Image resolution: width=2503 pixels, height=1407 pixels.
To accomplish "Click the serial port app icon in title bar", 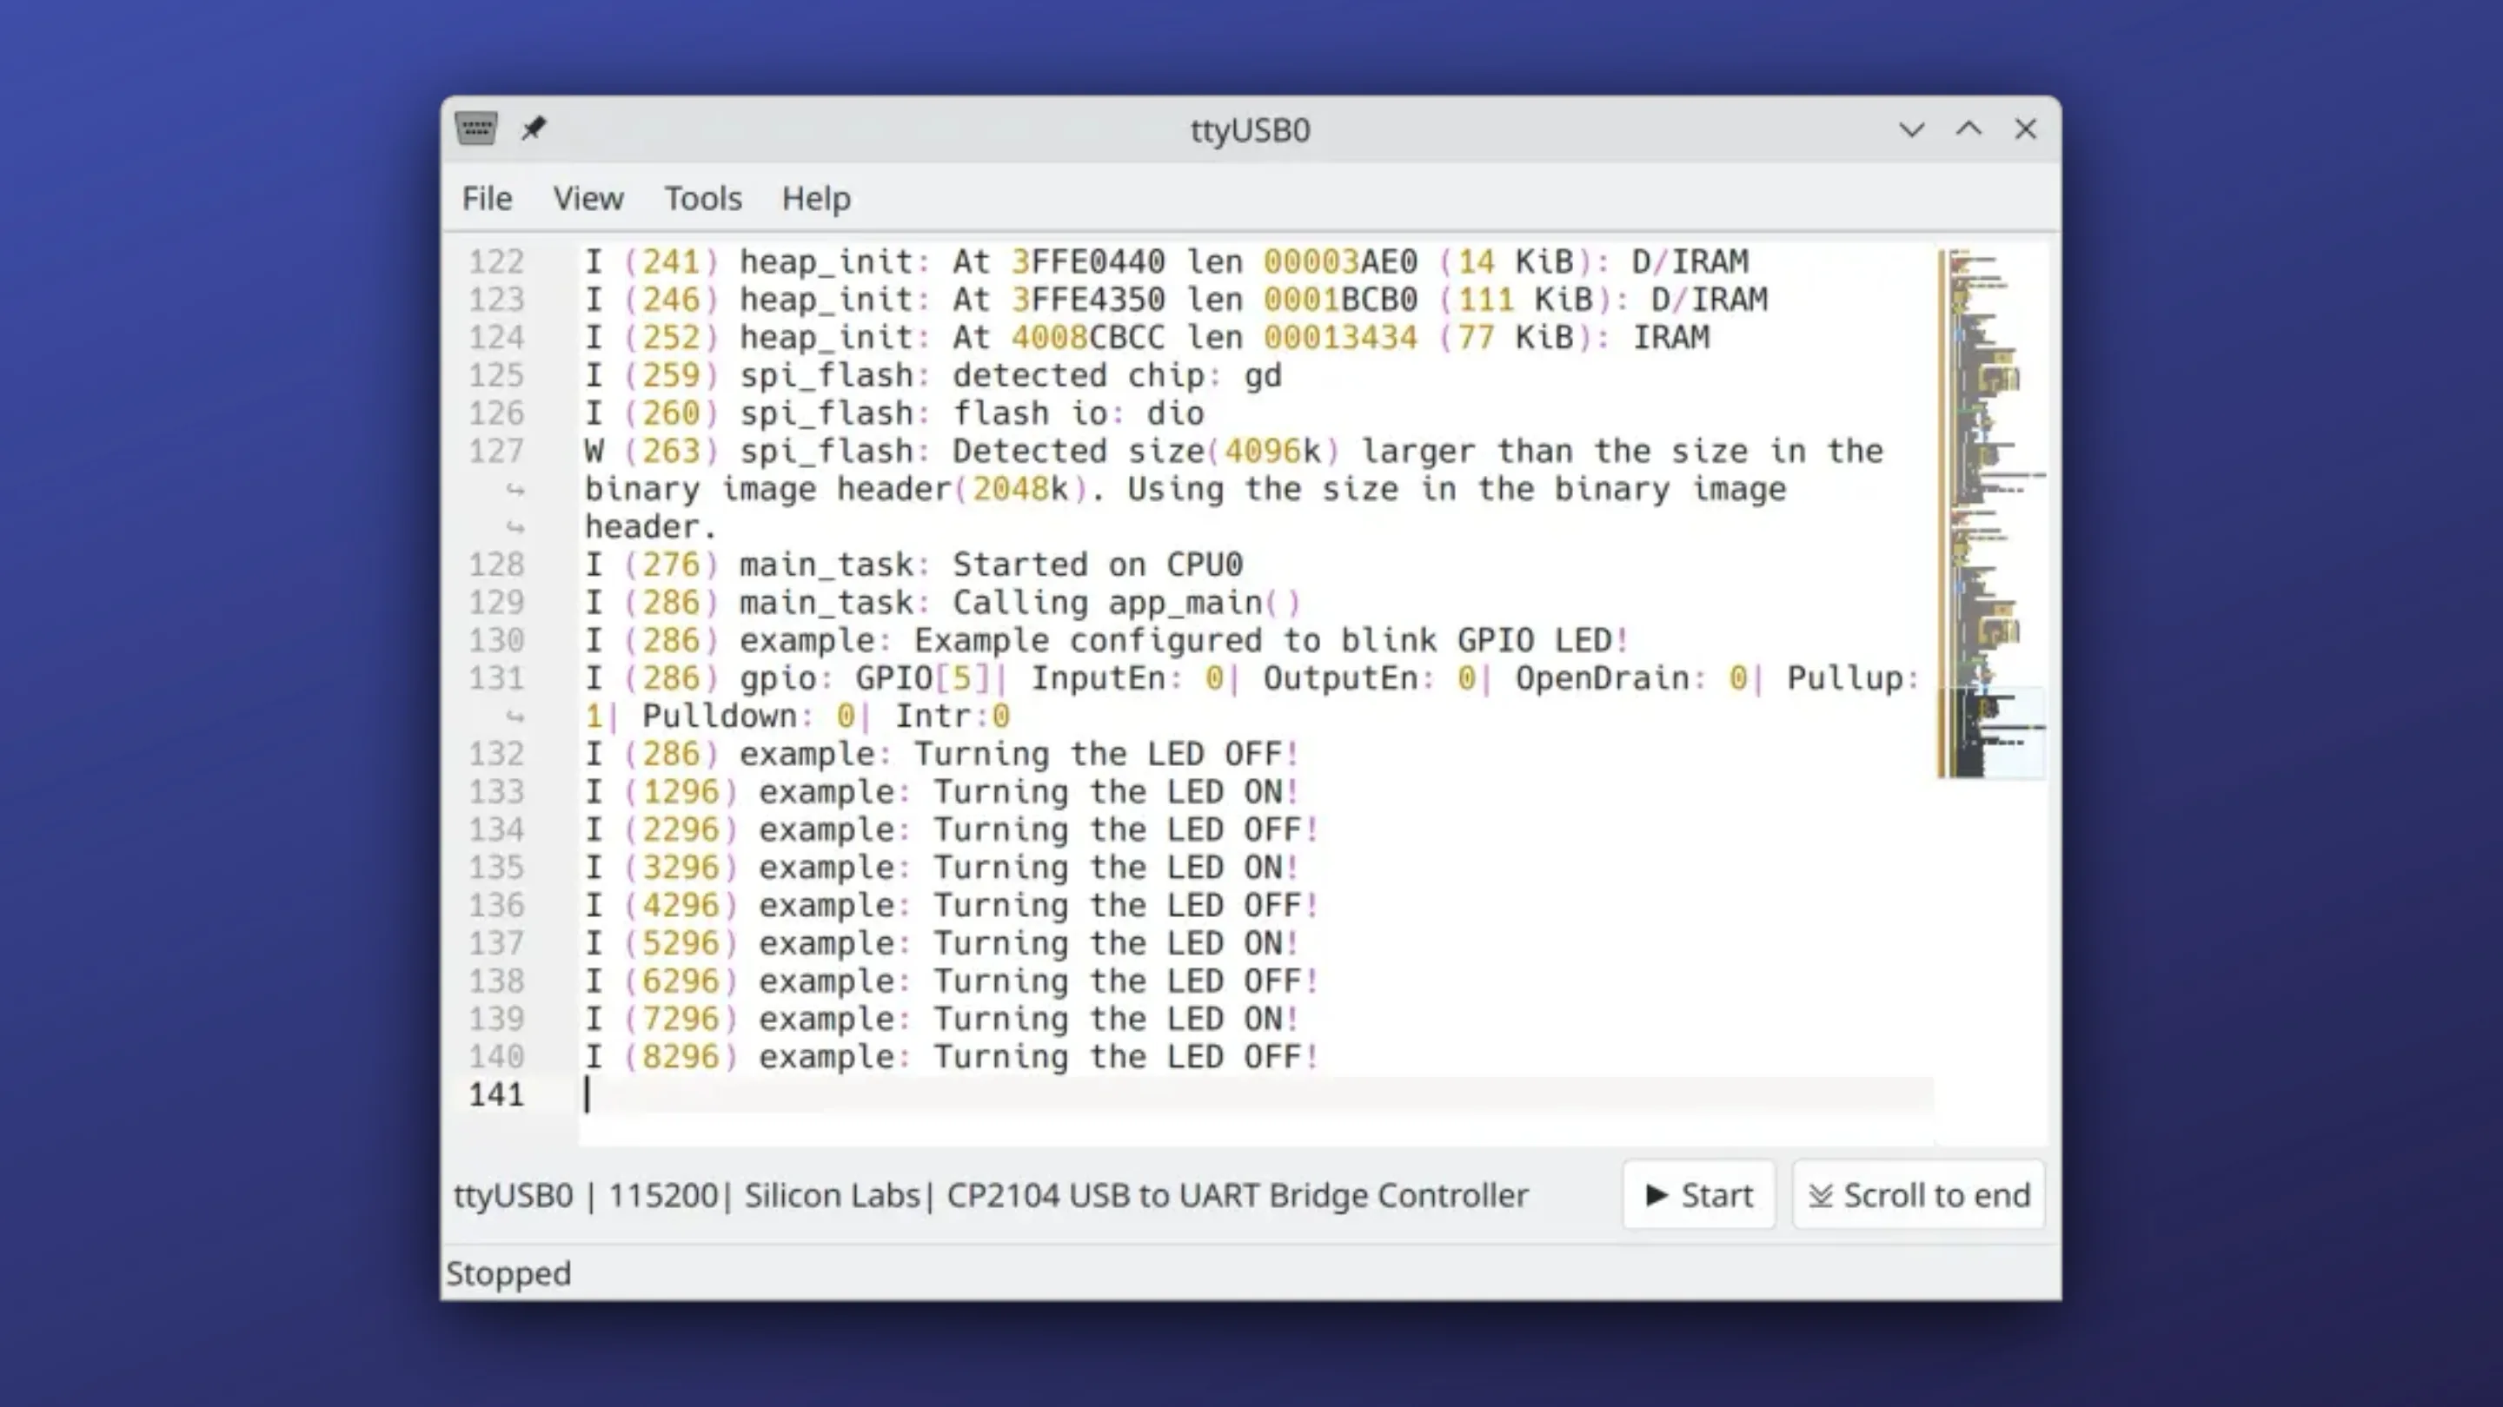I will (476, 129).
